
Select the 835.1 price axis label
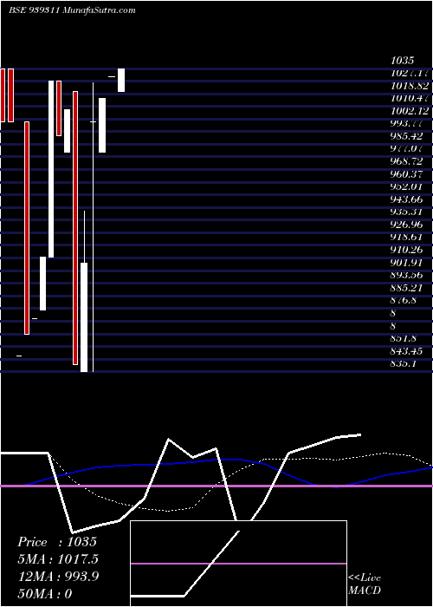[404, 364]
